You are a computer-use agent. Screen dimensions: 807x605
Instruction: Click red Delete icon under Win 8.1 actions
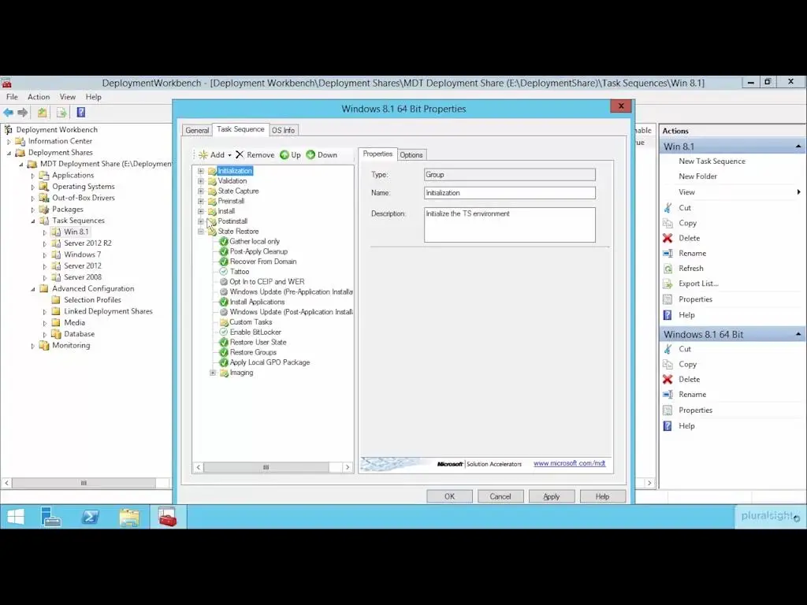[668, 238]
